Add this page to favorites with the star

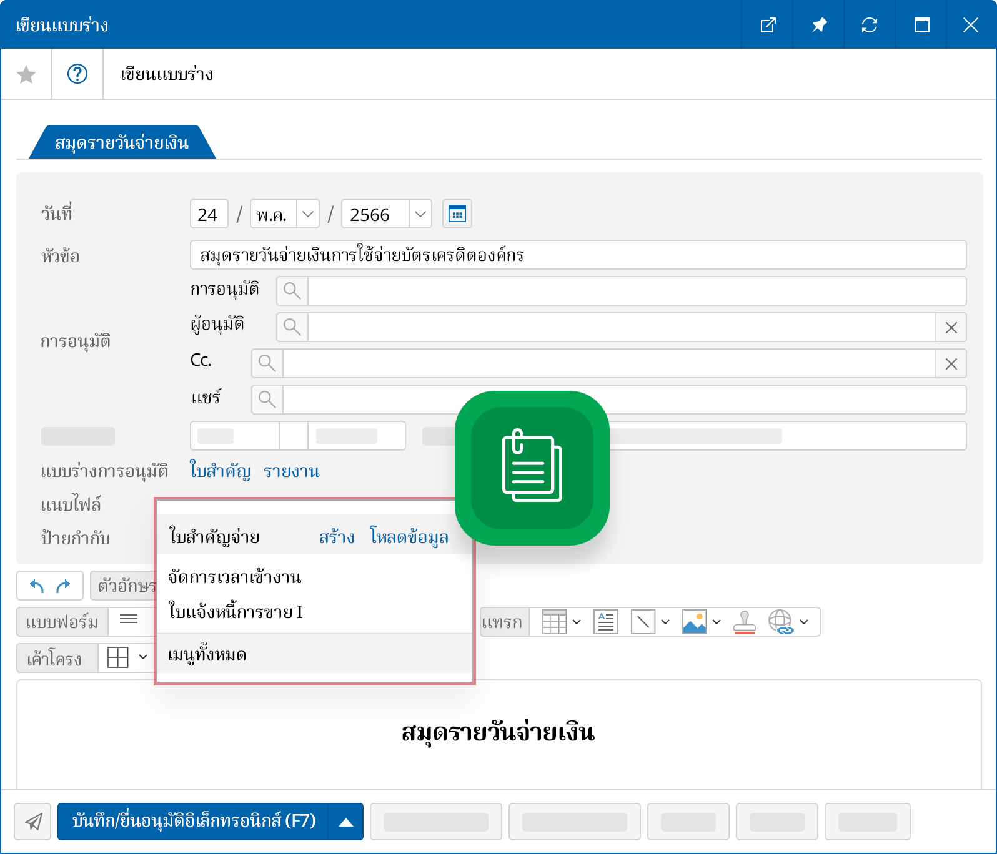26,74
